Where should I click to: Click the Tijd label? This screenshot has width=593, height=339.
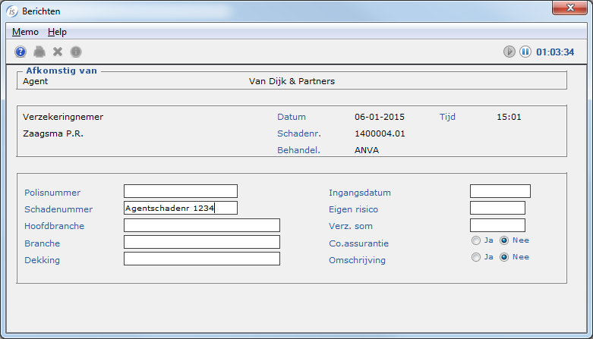pyautogui.click(x=447, y=117)
